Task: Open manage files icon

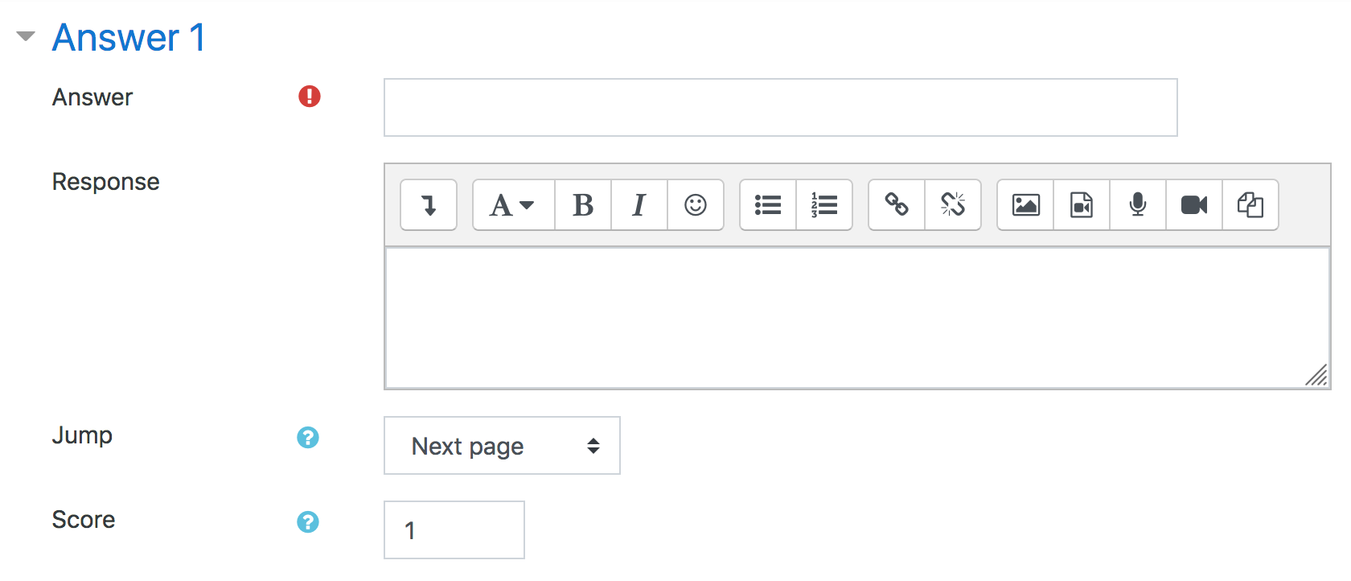Action: tap(1250, 205)
